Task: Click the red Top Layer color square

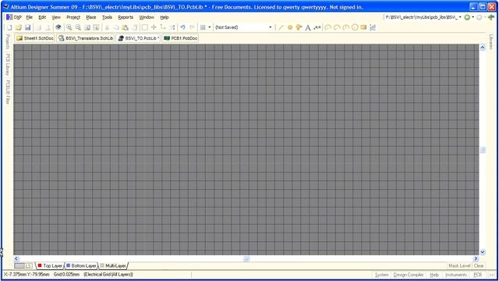Action: pyautogui.click(x=40, y=265)
